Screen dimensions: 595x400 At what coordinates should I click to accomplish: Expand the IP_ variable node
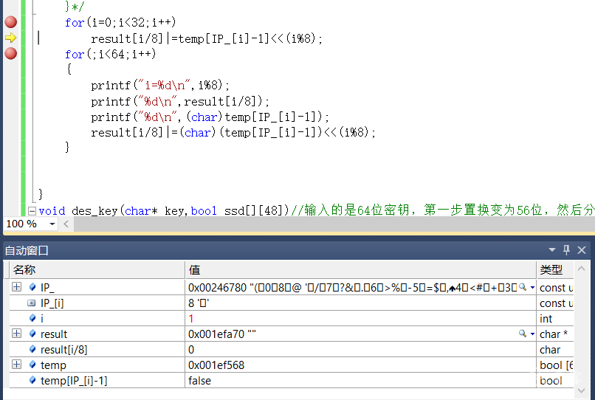tap(16, 287)
